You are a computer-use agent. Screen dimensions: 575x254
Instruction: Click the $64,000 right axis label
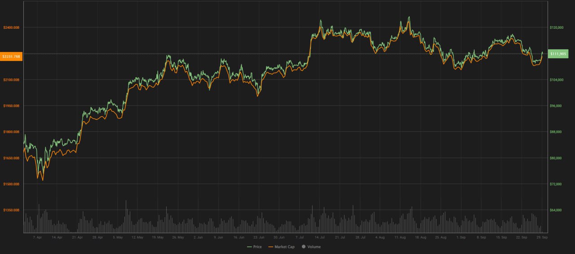pos(556,210)
